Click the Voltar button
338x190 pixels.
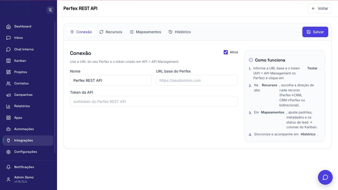tap(320, 8)
